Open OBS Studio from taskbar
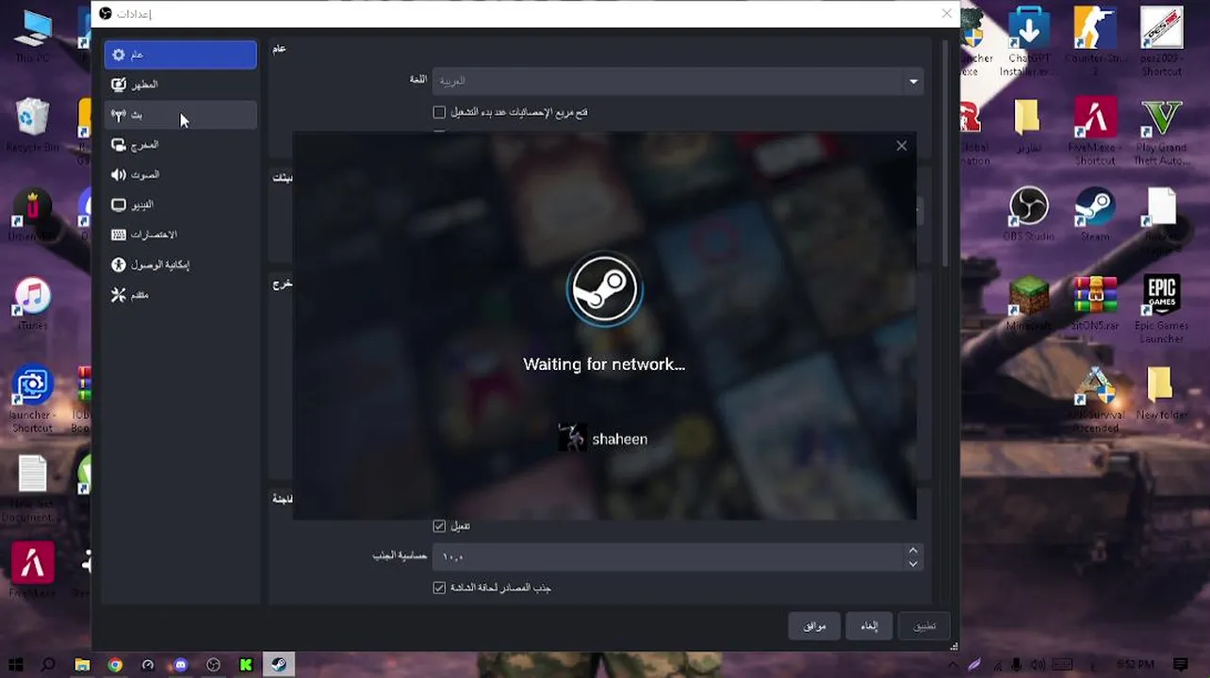 point(214,665)
